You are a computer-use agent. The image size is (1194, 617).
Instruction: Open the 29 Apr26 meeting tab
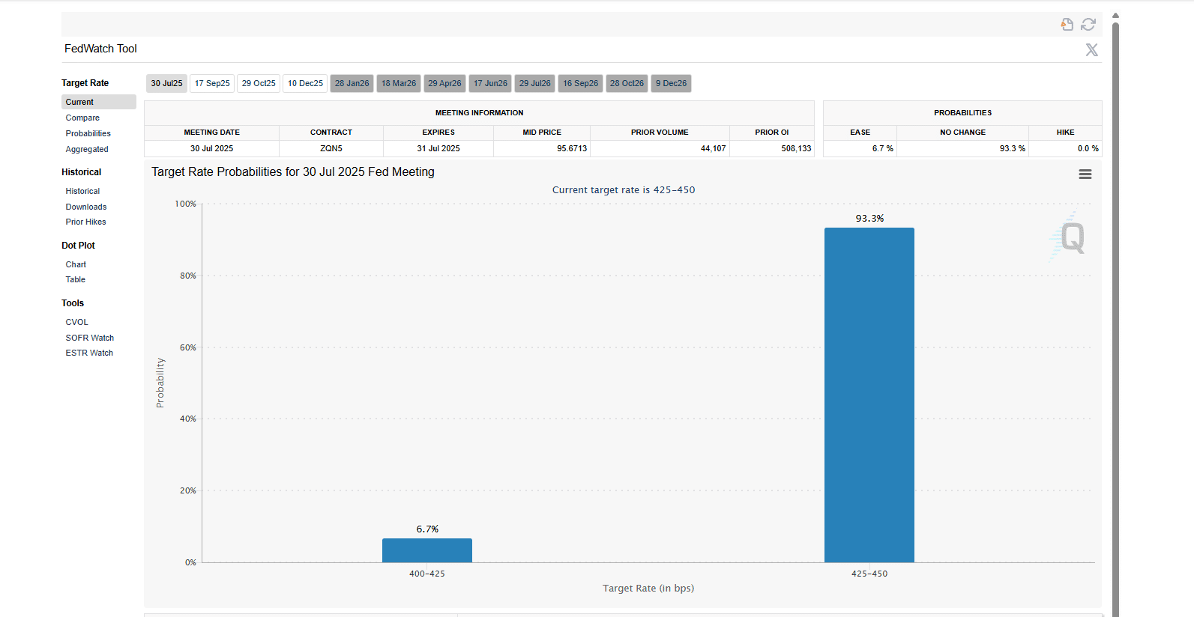point(444,83)
